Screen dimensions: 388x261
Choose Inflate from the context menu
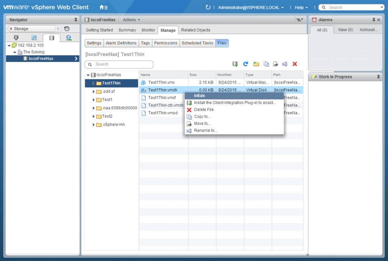(x=199, y=96)
